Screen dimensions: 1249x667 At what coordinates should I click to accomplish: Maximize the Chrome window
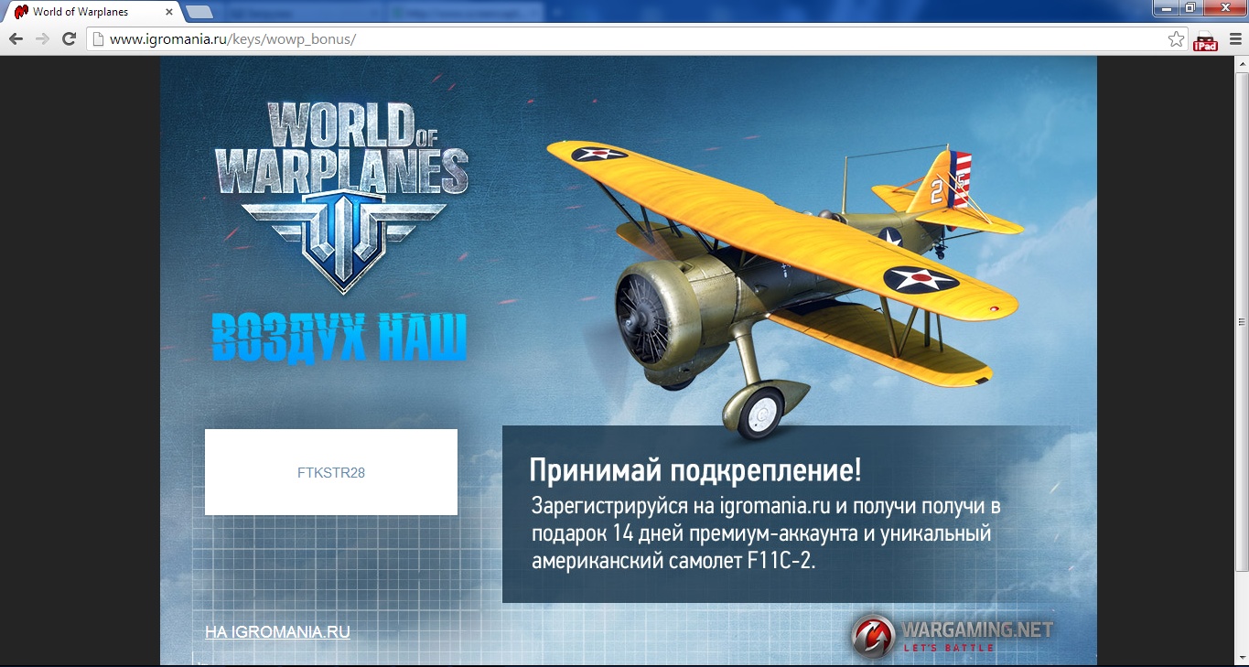click(x=1190, y=7)
